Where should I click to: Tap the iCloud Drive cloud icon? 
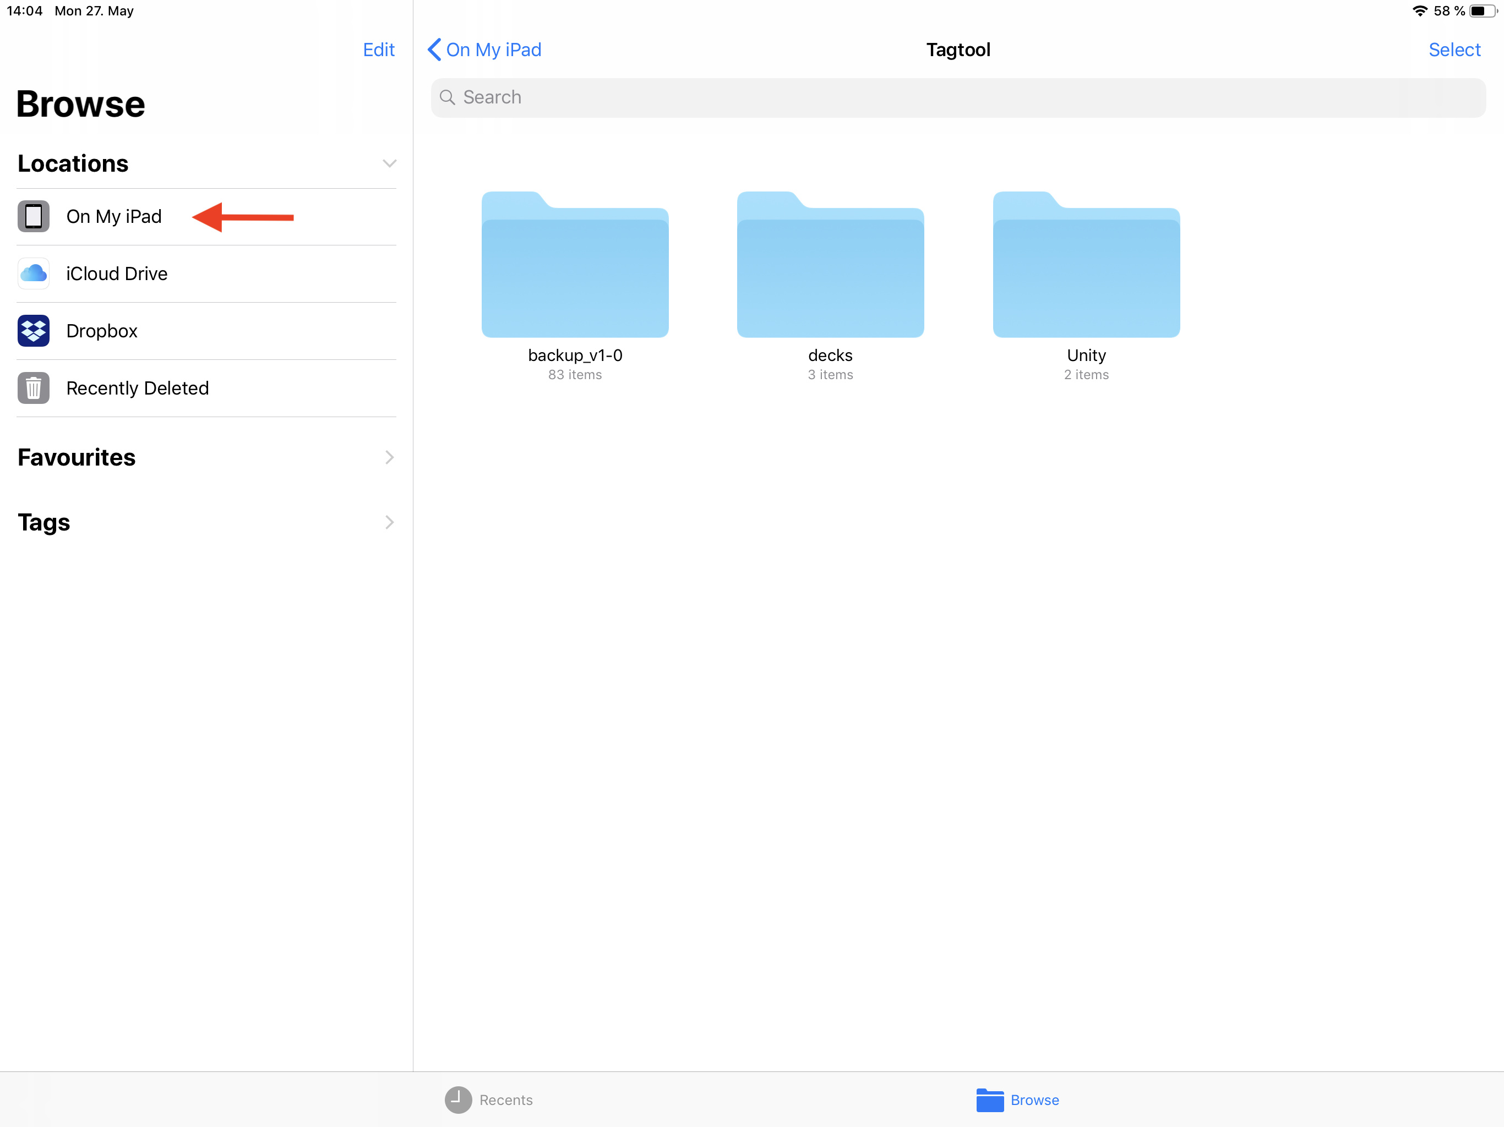34,274
